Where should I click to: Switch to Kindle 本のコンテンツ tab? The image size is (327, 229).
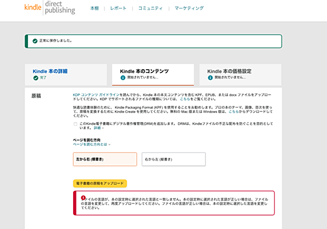[153, 75]
